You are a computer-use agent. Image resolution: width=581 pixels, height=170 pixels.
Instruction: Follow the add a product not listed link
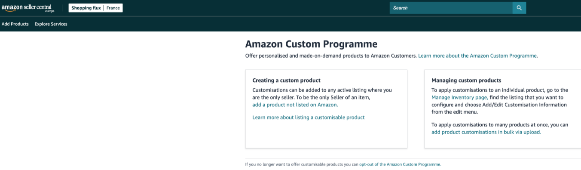coord(294,105)
